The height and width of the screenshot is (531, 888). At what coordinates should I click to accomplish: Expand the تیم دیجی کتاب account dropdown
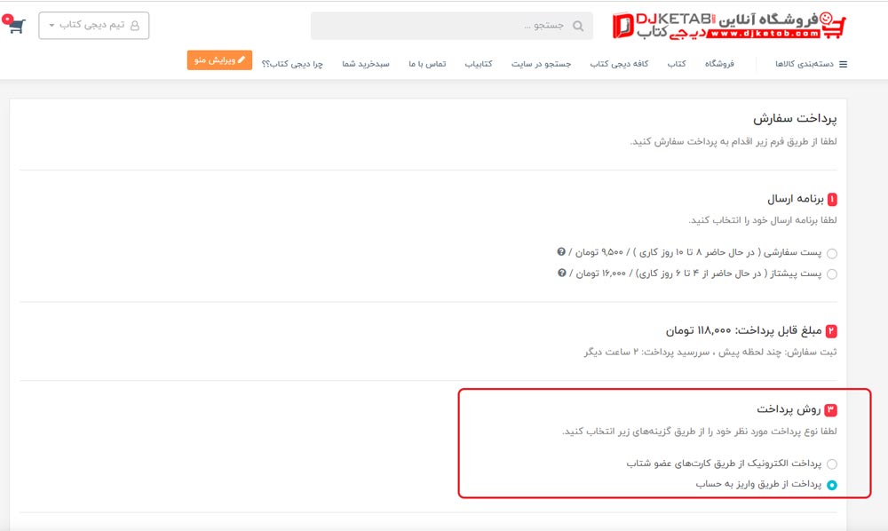click(94, 26)
